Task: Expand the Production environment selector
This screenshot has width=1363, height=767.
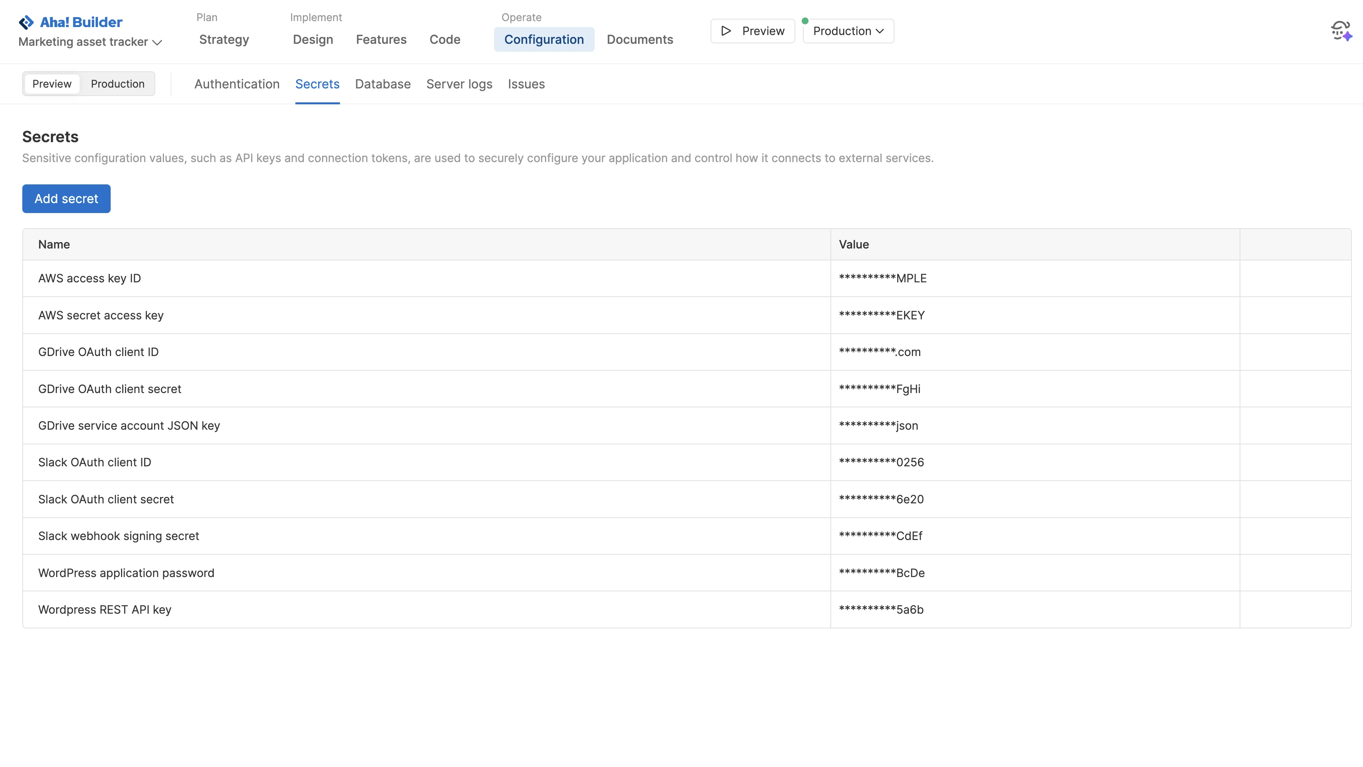Action: pos(847,31)
